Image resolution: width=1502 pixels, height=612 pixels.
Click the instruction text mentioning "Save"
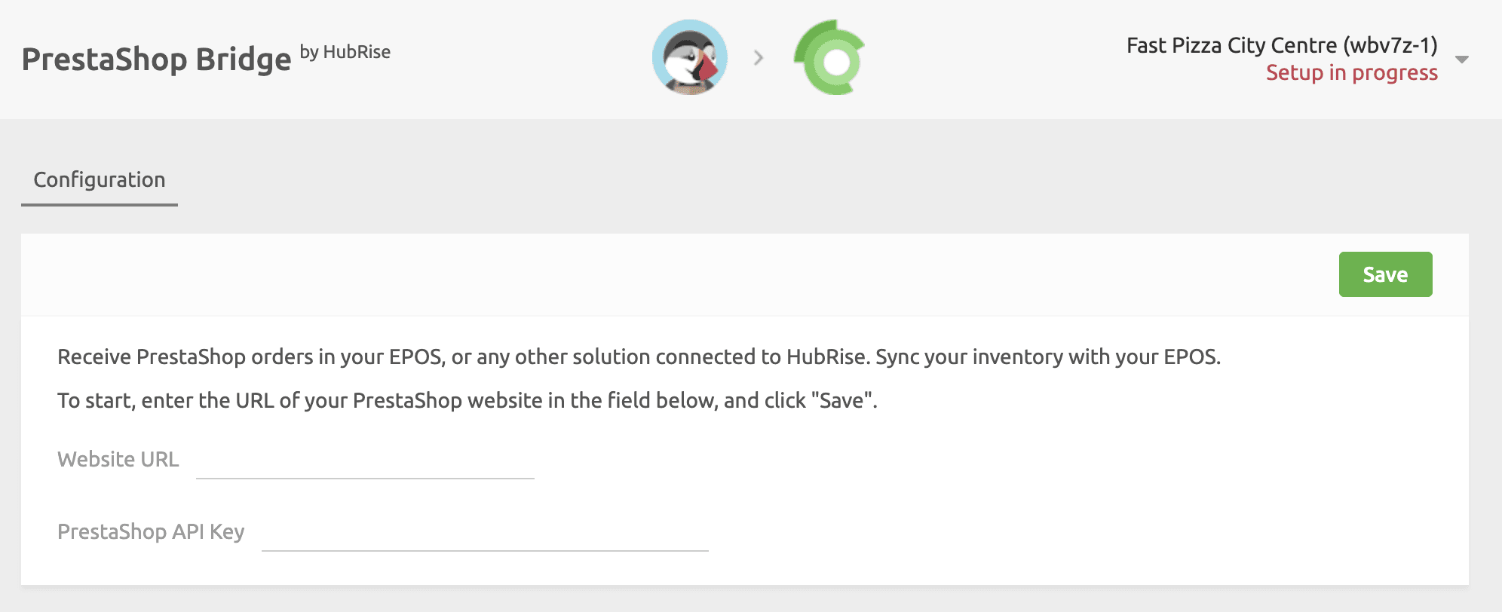466,401
